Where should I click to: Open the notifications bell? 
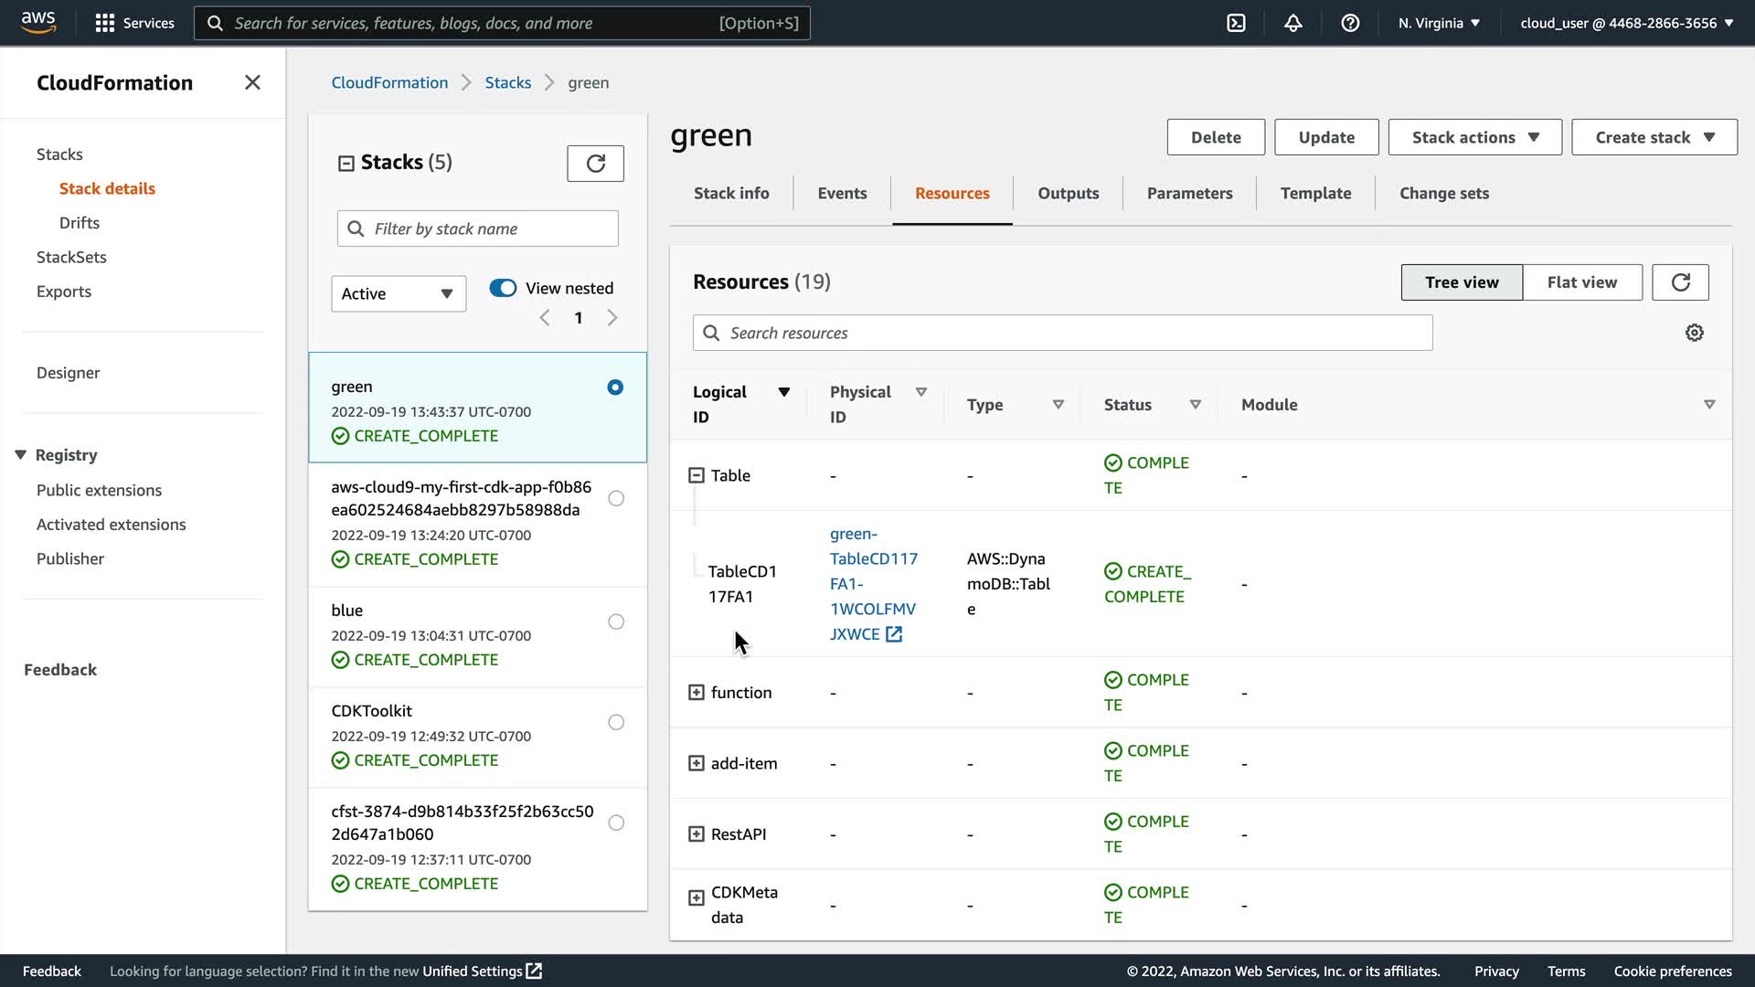[1292, 23]
